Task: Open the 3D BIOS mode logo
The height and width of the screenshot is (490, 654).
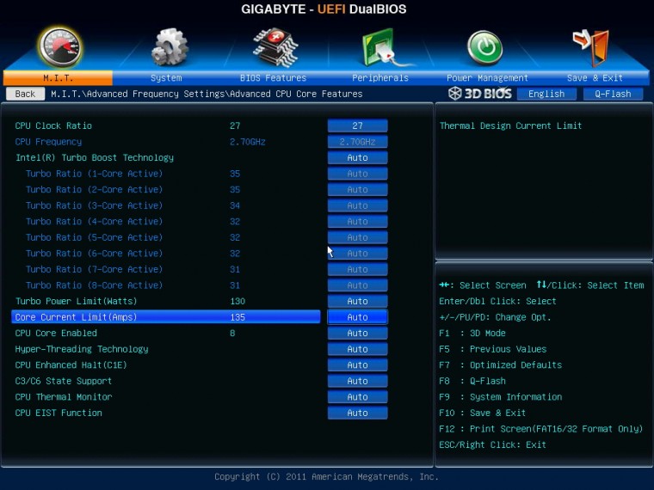Action: point(480,94)
